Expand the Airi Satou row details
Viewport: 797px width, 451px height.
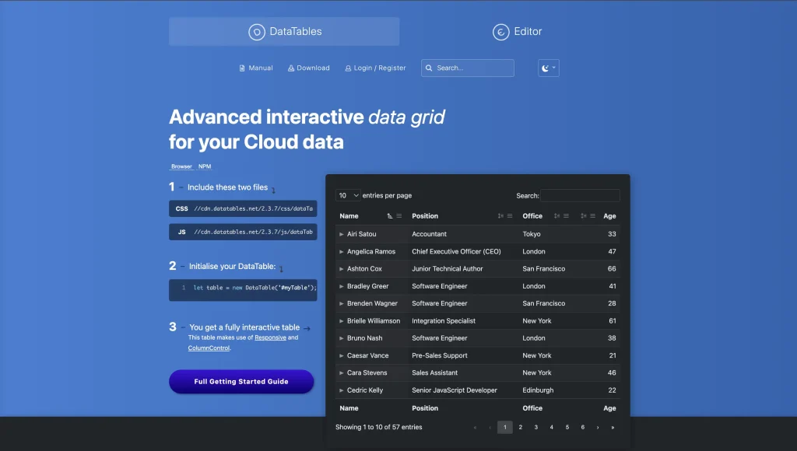point(342,234)
